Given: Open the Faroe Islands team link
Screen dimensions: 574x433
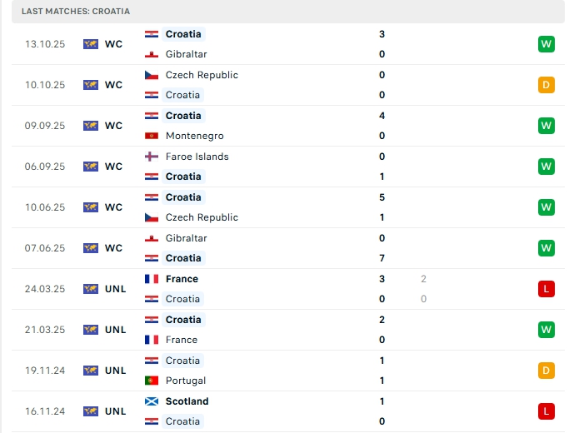Looking at the screenshot, I should (197, 157).
